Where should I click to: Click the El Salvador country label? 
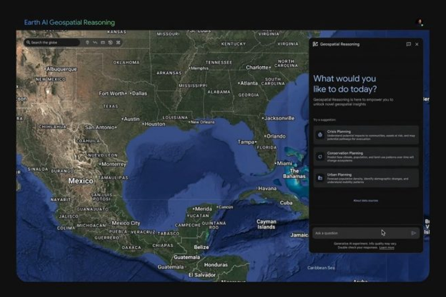202,275
